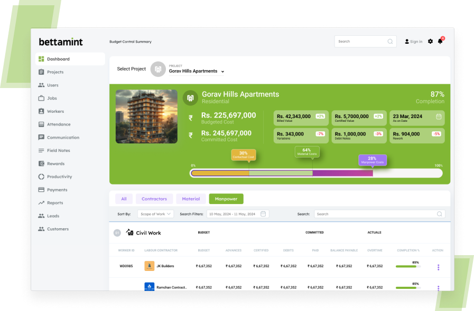Click the table Search input field
The height and width of the screenshot is (311, 474).
point(375,214)
